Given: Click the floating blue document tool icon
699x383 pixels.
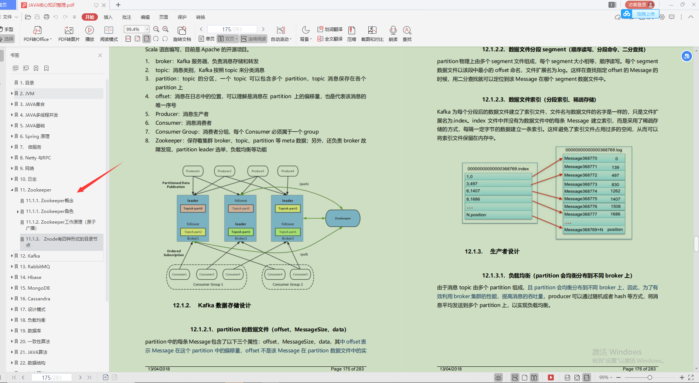Looking at the screenshot, I should (x=686, y=56).
